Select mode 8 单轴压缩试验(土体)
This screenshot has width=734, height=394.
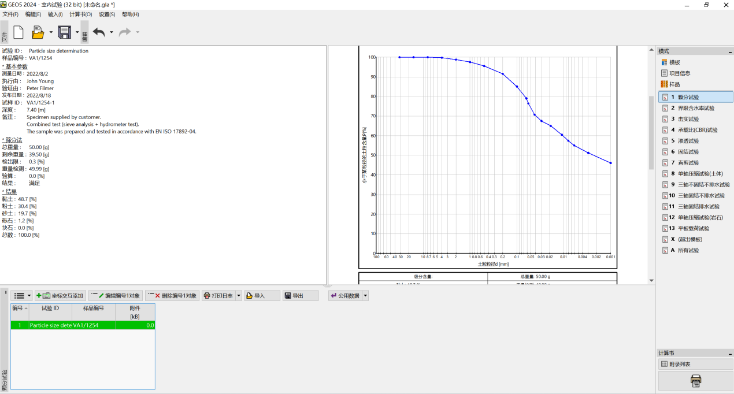[696, 174]
